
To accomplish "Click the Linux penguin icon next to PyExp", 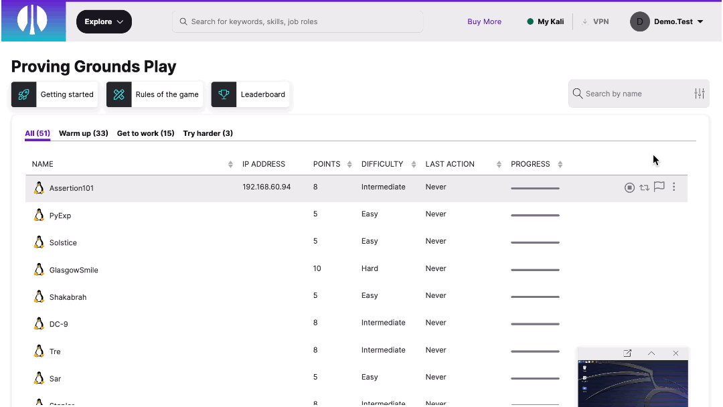I will 39,215.
